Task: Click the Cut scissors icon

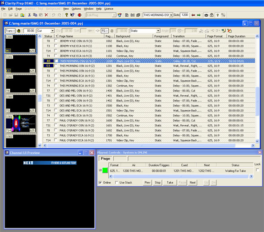Action: (29, 15)
